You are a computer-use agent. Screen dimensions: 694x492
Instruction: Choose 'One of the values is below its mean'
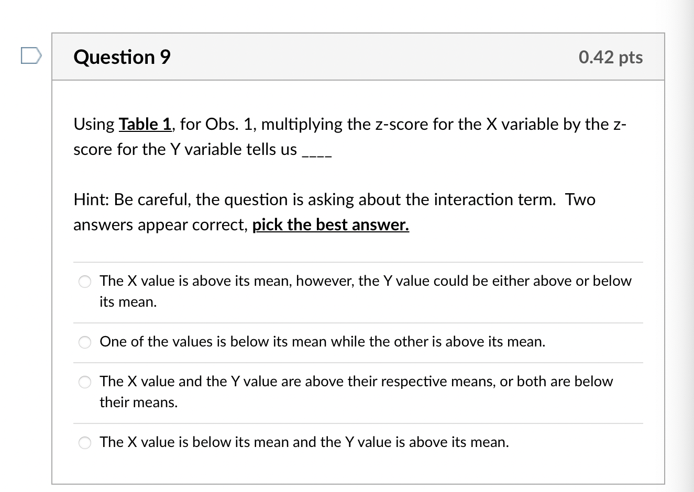coord(84,342)
